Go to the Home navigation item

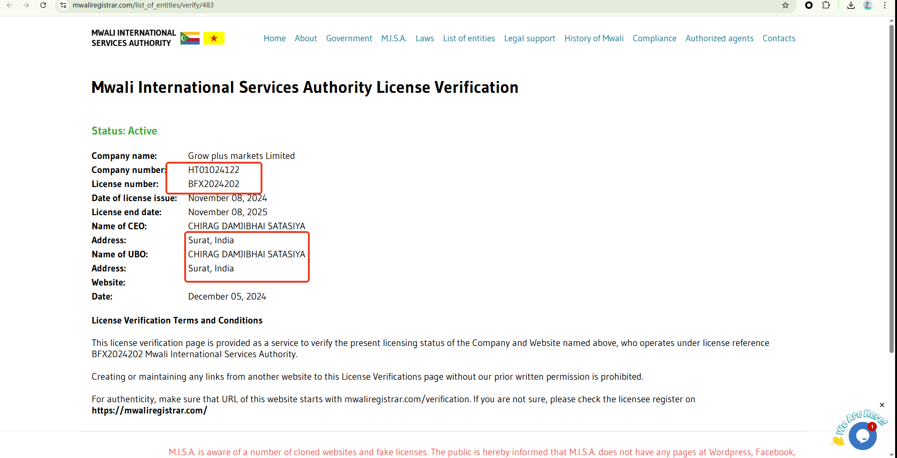tap(275, 38)
